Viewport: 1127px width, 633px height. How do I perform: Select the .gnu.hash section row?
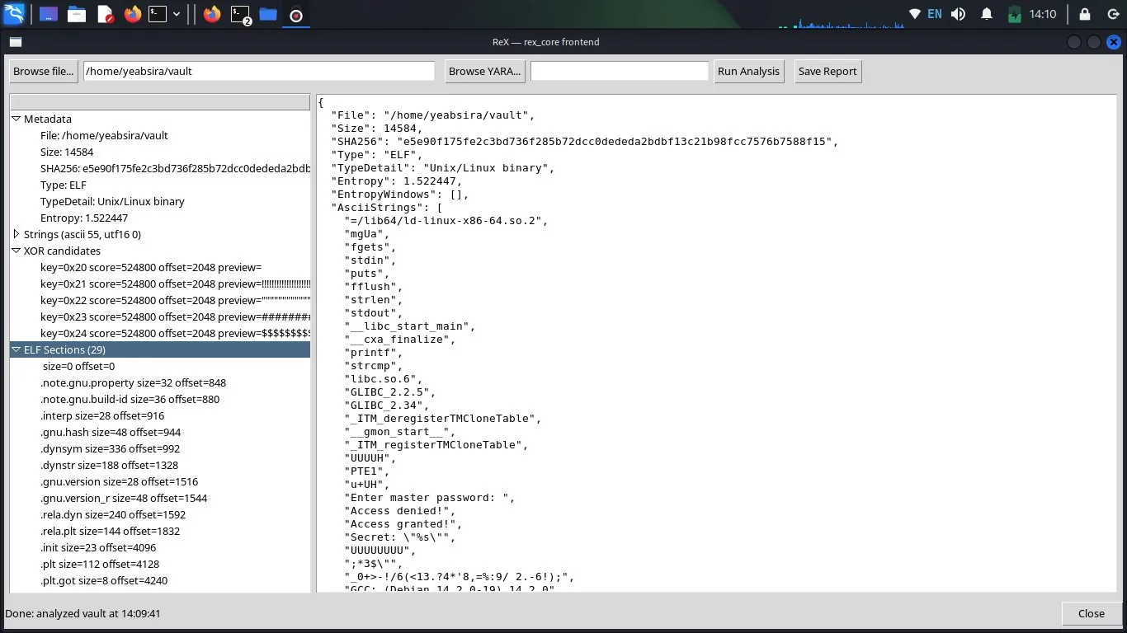tap(160, 432)
